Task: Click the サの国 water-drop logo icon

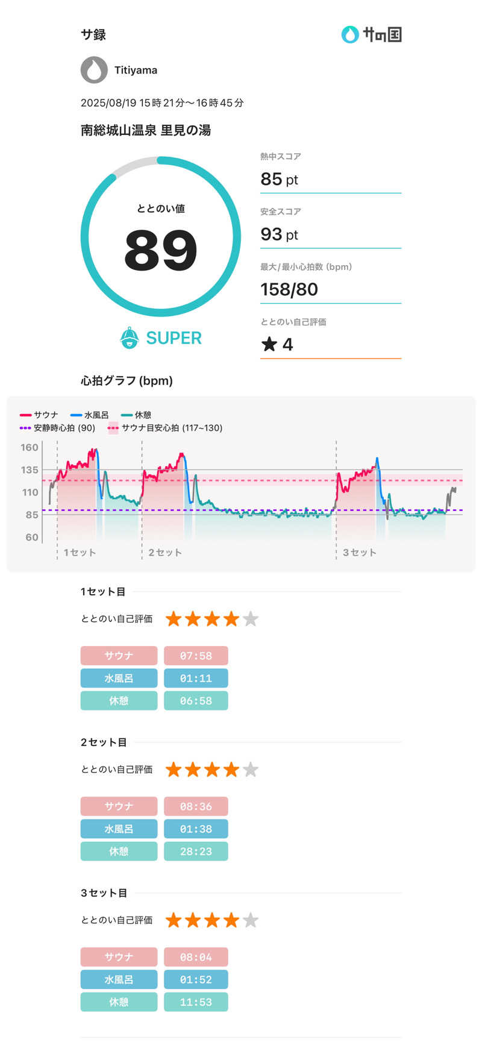Action: click(349, 34)
